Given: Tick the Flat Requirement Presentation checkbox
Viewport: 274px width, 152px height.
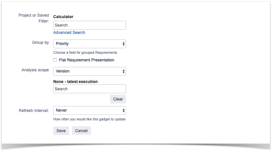Looking at the screenshot, I should tap(55, 60).
